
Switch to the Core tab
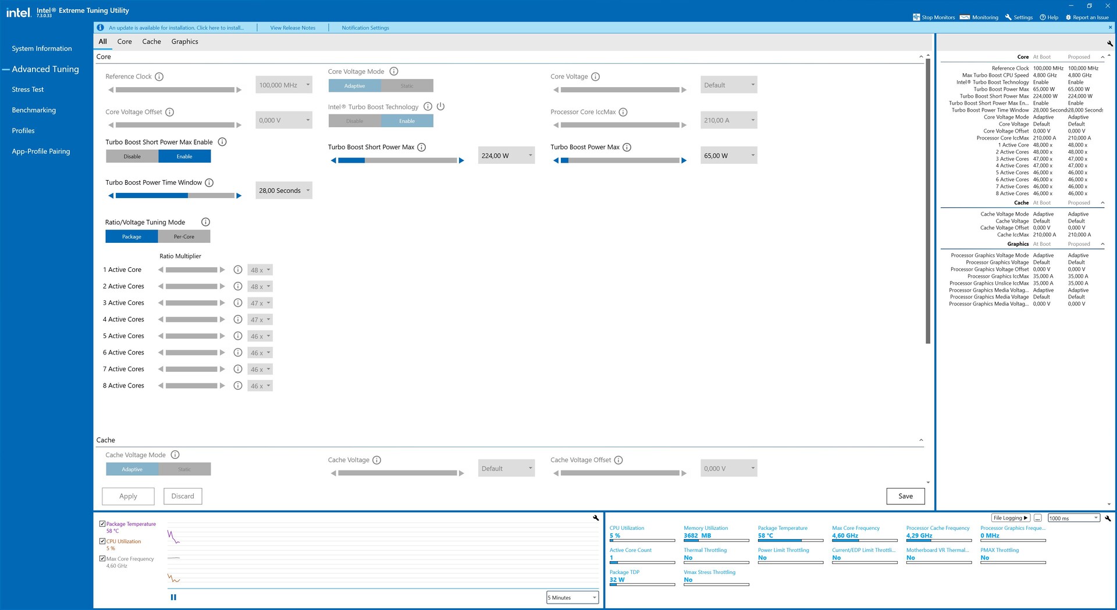pos(124,42)
